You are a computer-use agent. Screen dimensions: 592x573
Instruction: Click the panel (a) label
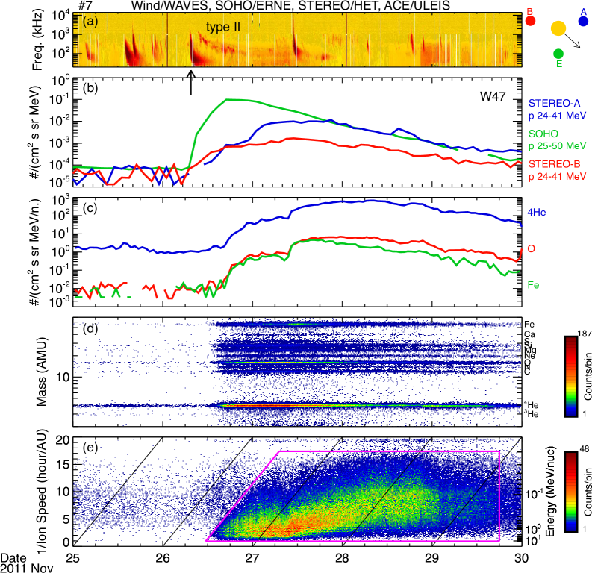point(90,22)
